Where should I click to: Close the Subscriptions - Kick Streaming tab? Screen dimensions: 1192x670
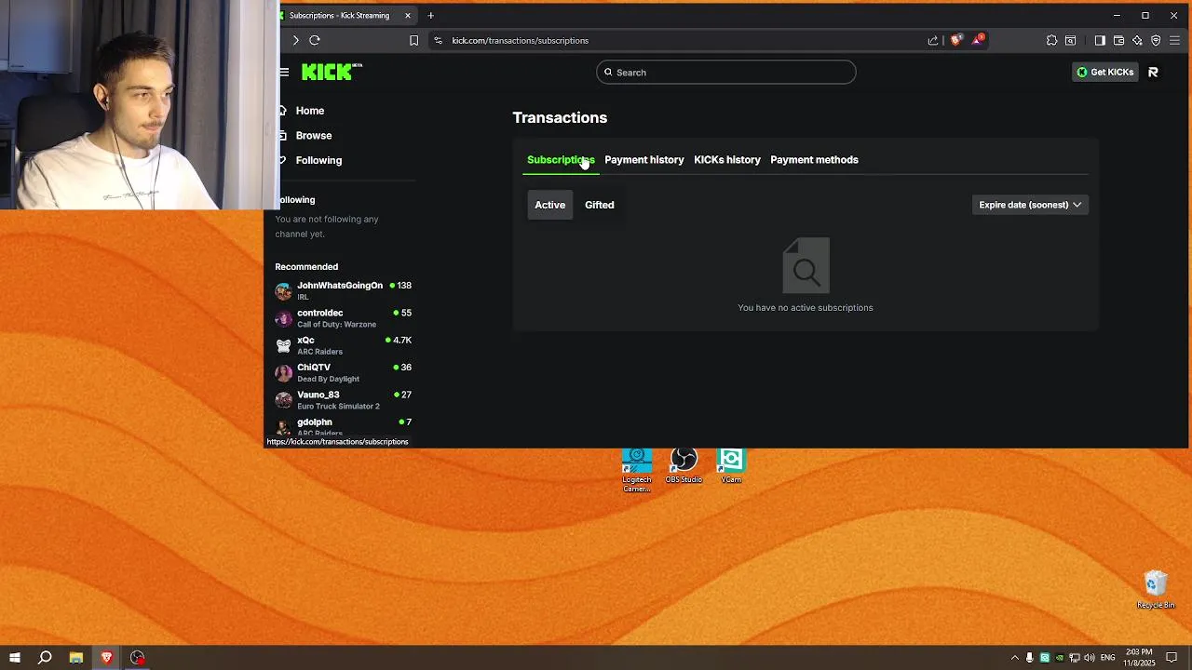pyautogui.click(x=407, y=15)
